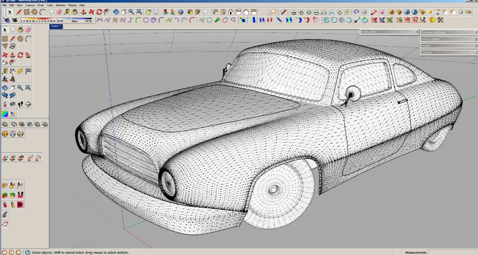Choose the Pan hand tool in top toolbar
The width and height of the screenshot is (478, 255).
point(124,12)
